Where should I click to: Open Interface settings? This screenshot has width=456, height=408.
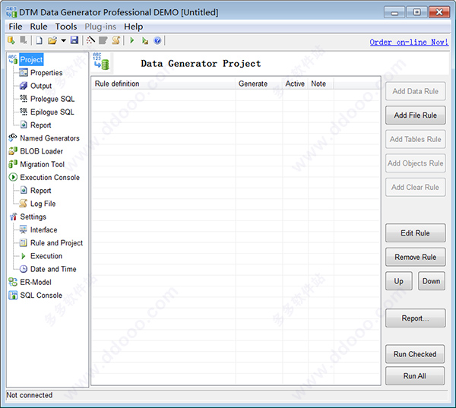43,229
